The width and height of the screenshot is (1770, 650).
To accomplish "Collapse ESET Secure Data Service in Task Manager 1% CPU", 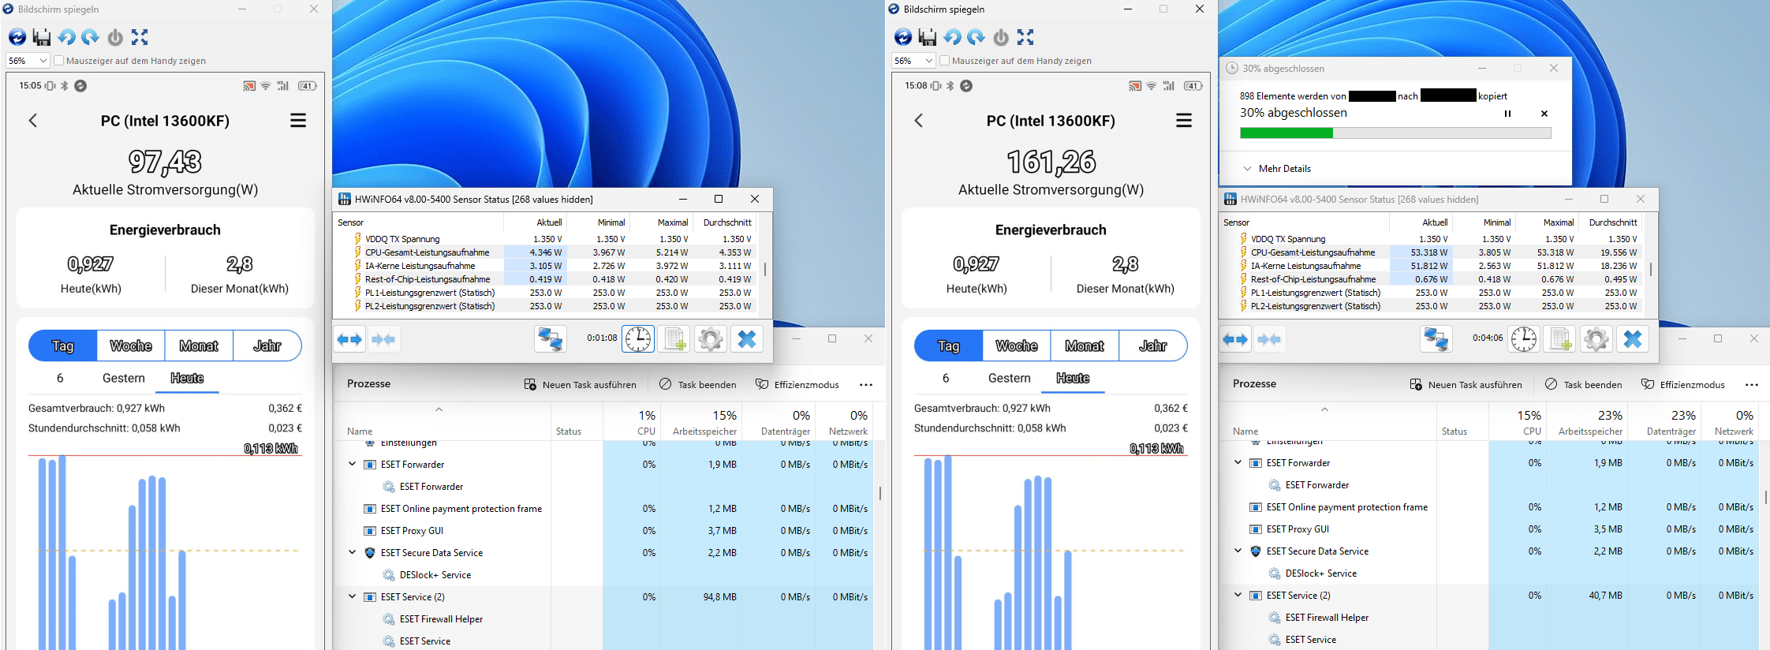I will (x=353, y=553).
